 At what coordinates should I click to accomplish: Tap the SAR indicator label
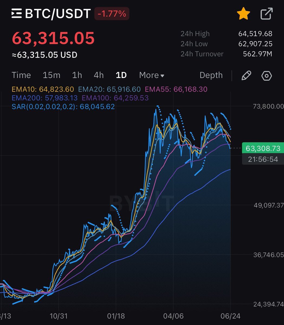point(63,106)
